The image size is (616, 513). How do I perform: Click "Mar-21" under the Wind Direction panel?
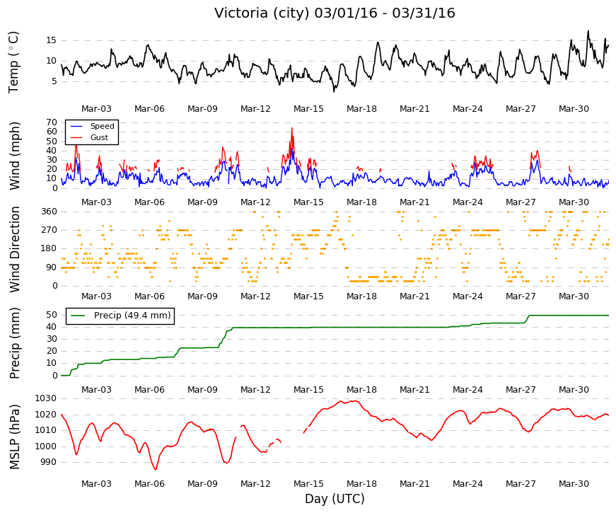pos(414,296)
